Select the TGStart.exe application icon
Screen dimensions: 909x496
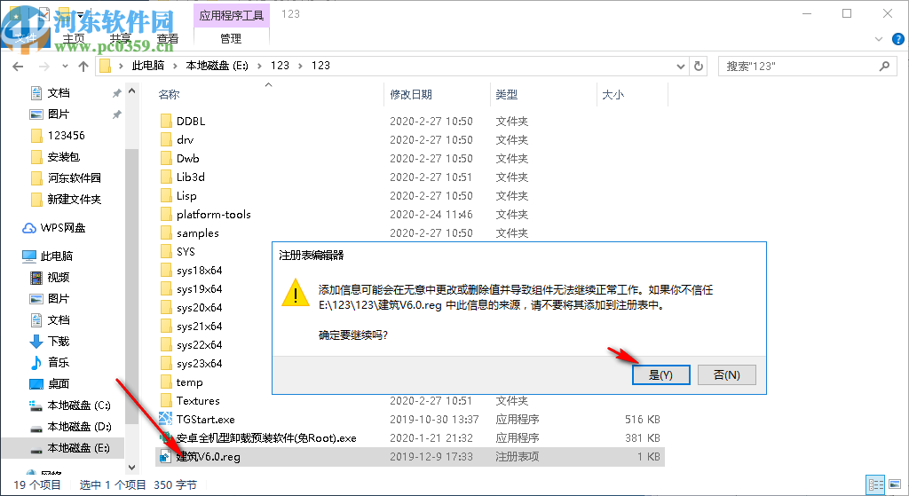click(x=166, y=419)
